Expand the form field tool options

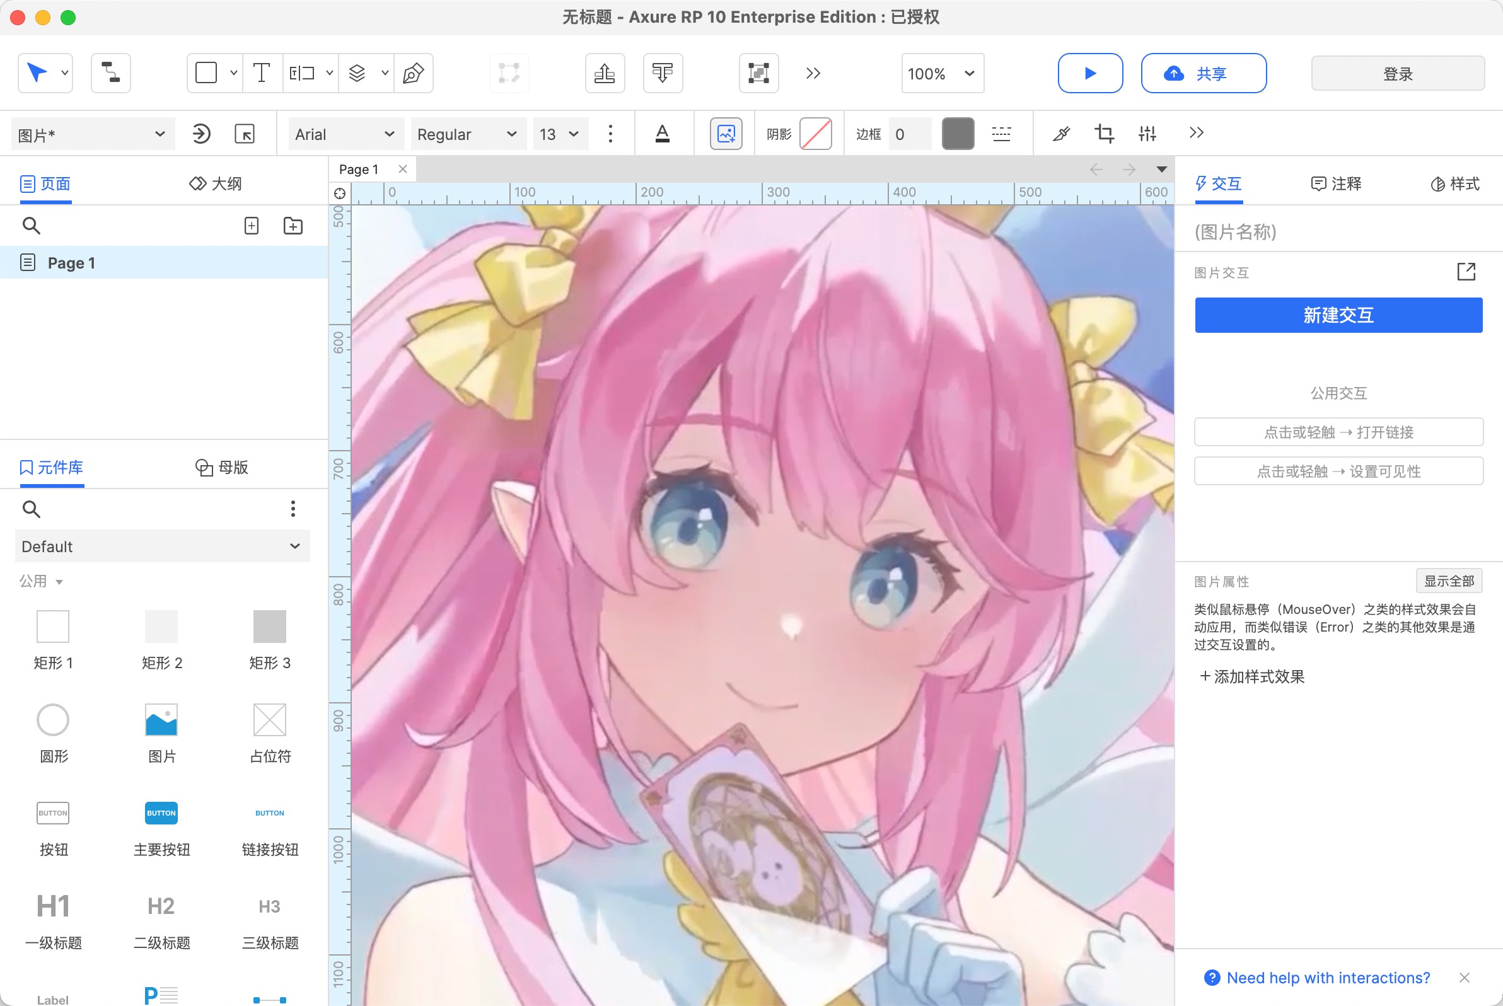(329, 73)
